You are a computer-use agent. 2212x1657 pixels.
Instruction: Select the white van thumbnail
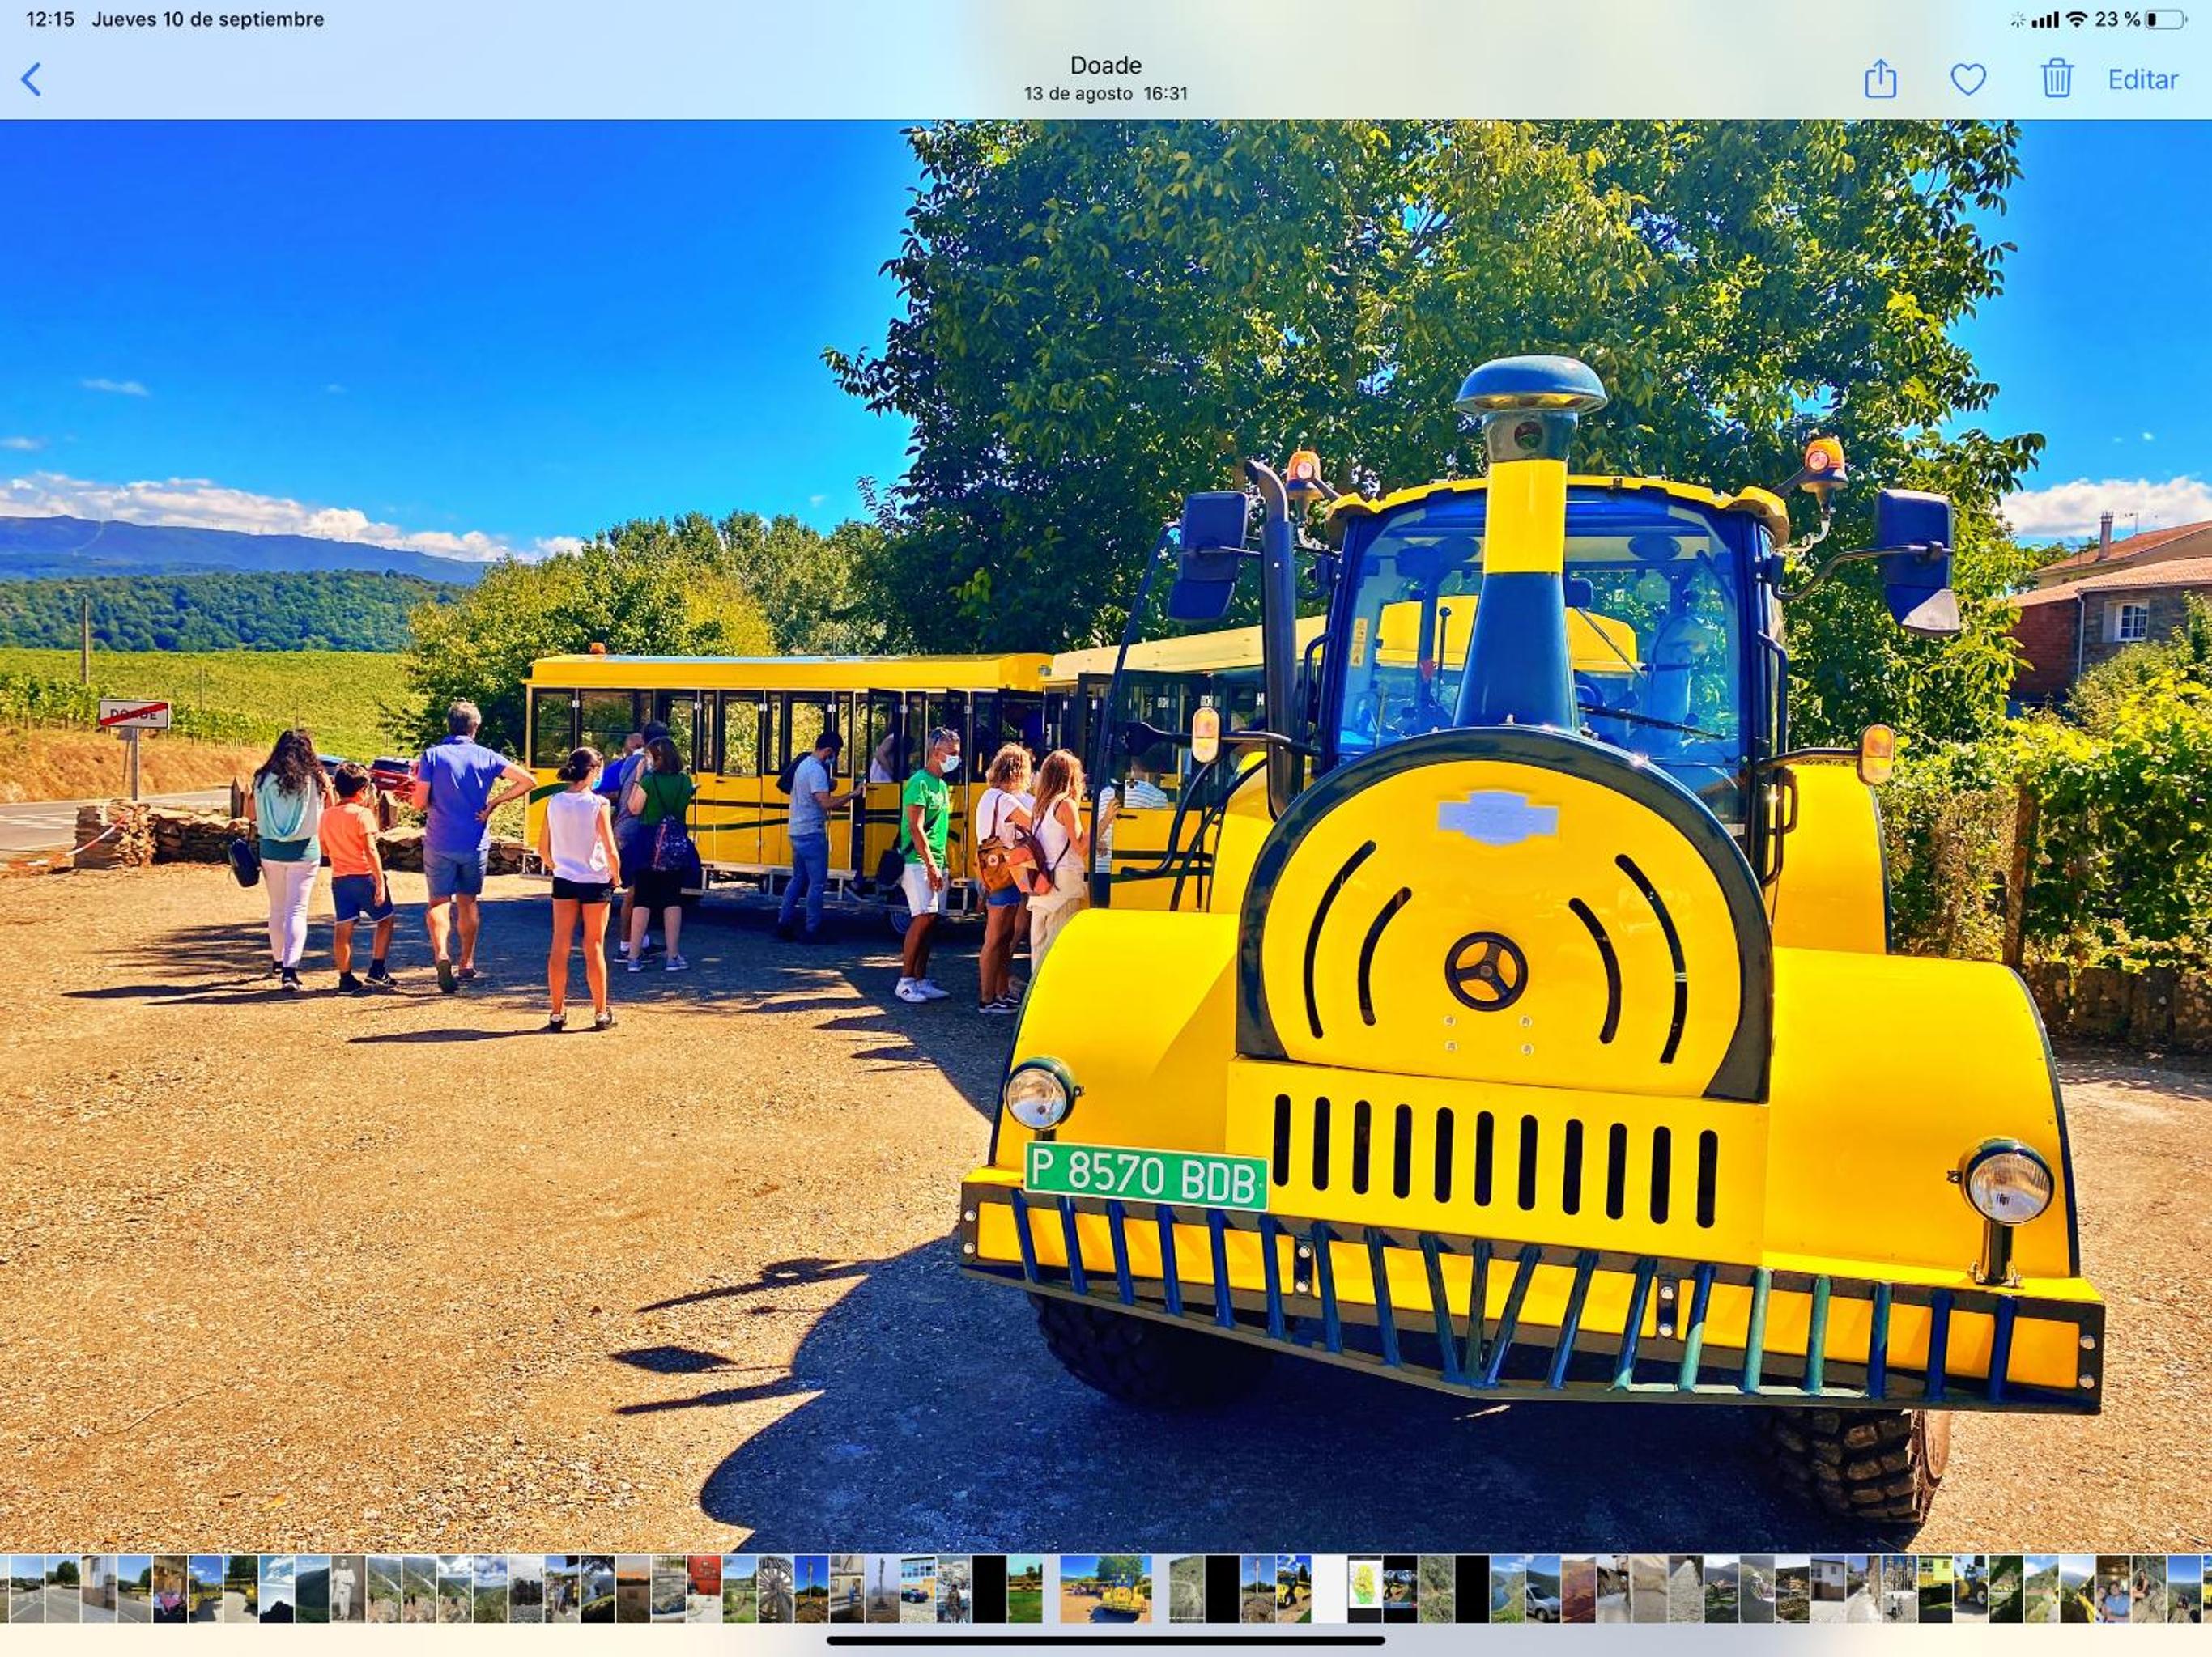tap(1543, 1589)
